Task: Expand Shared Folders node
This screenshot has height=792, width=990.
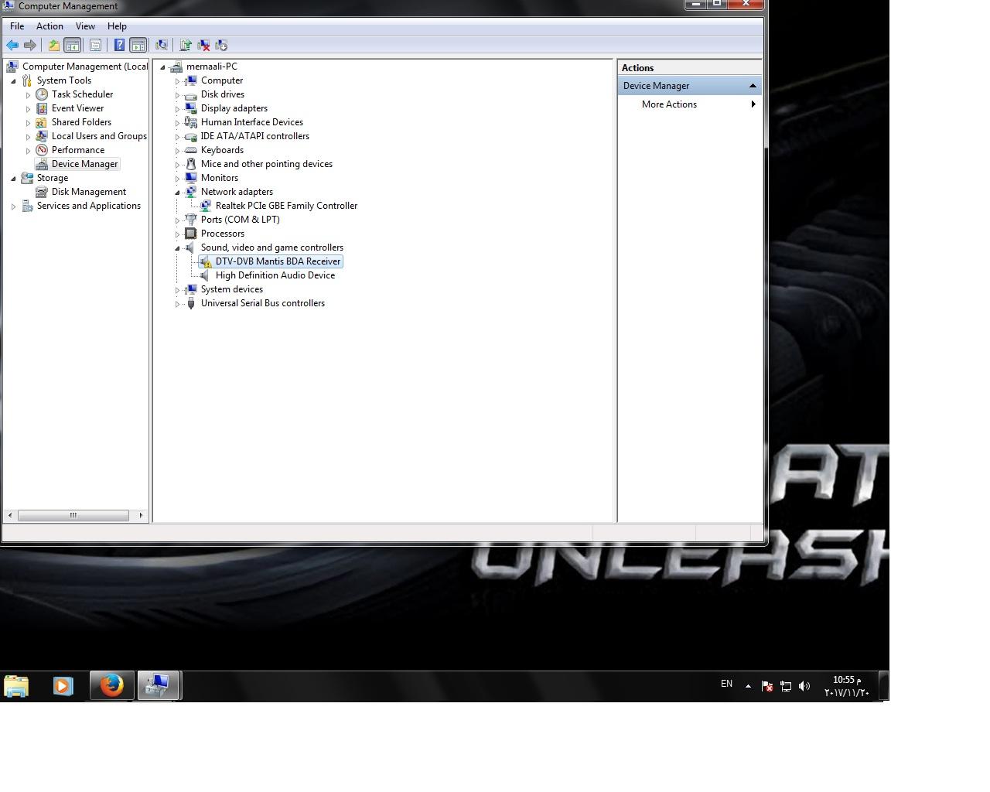Action: (x=28, y=122)
